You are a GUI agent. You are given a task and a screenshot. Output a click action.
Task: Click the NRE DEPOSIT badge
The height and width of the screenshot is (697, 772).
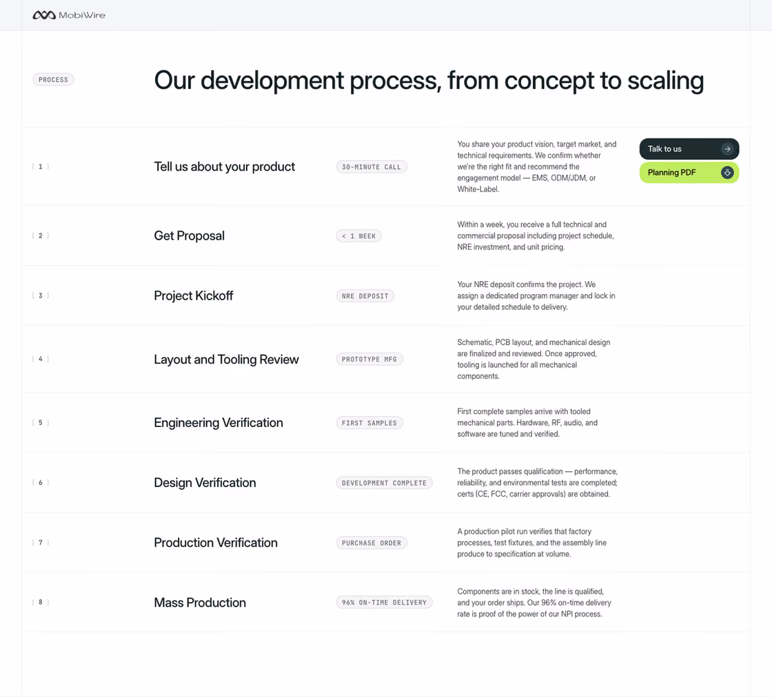click(x=365, y=296)
